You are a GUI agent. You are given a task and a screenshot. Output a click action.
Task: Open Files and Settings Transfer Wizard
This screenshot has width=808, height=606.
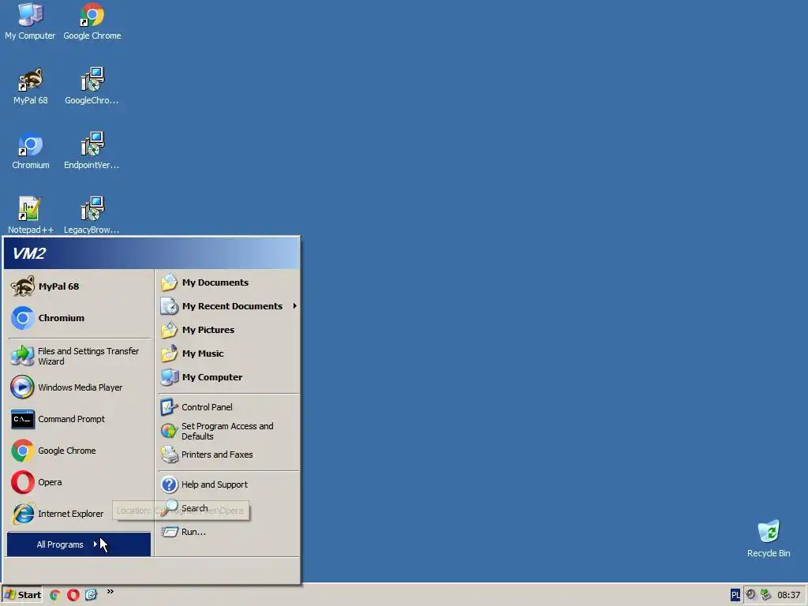pyautogui.click(x=80, y=356)
